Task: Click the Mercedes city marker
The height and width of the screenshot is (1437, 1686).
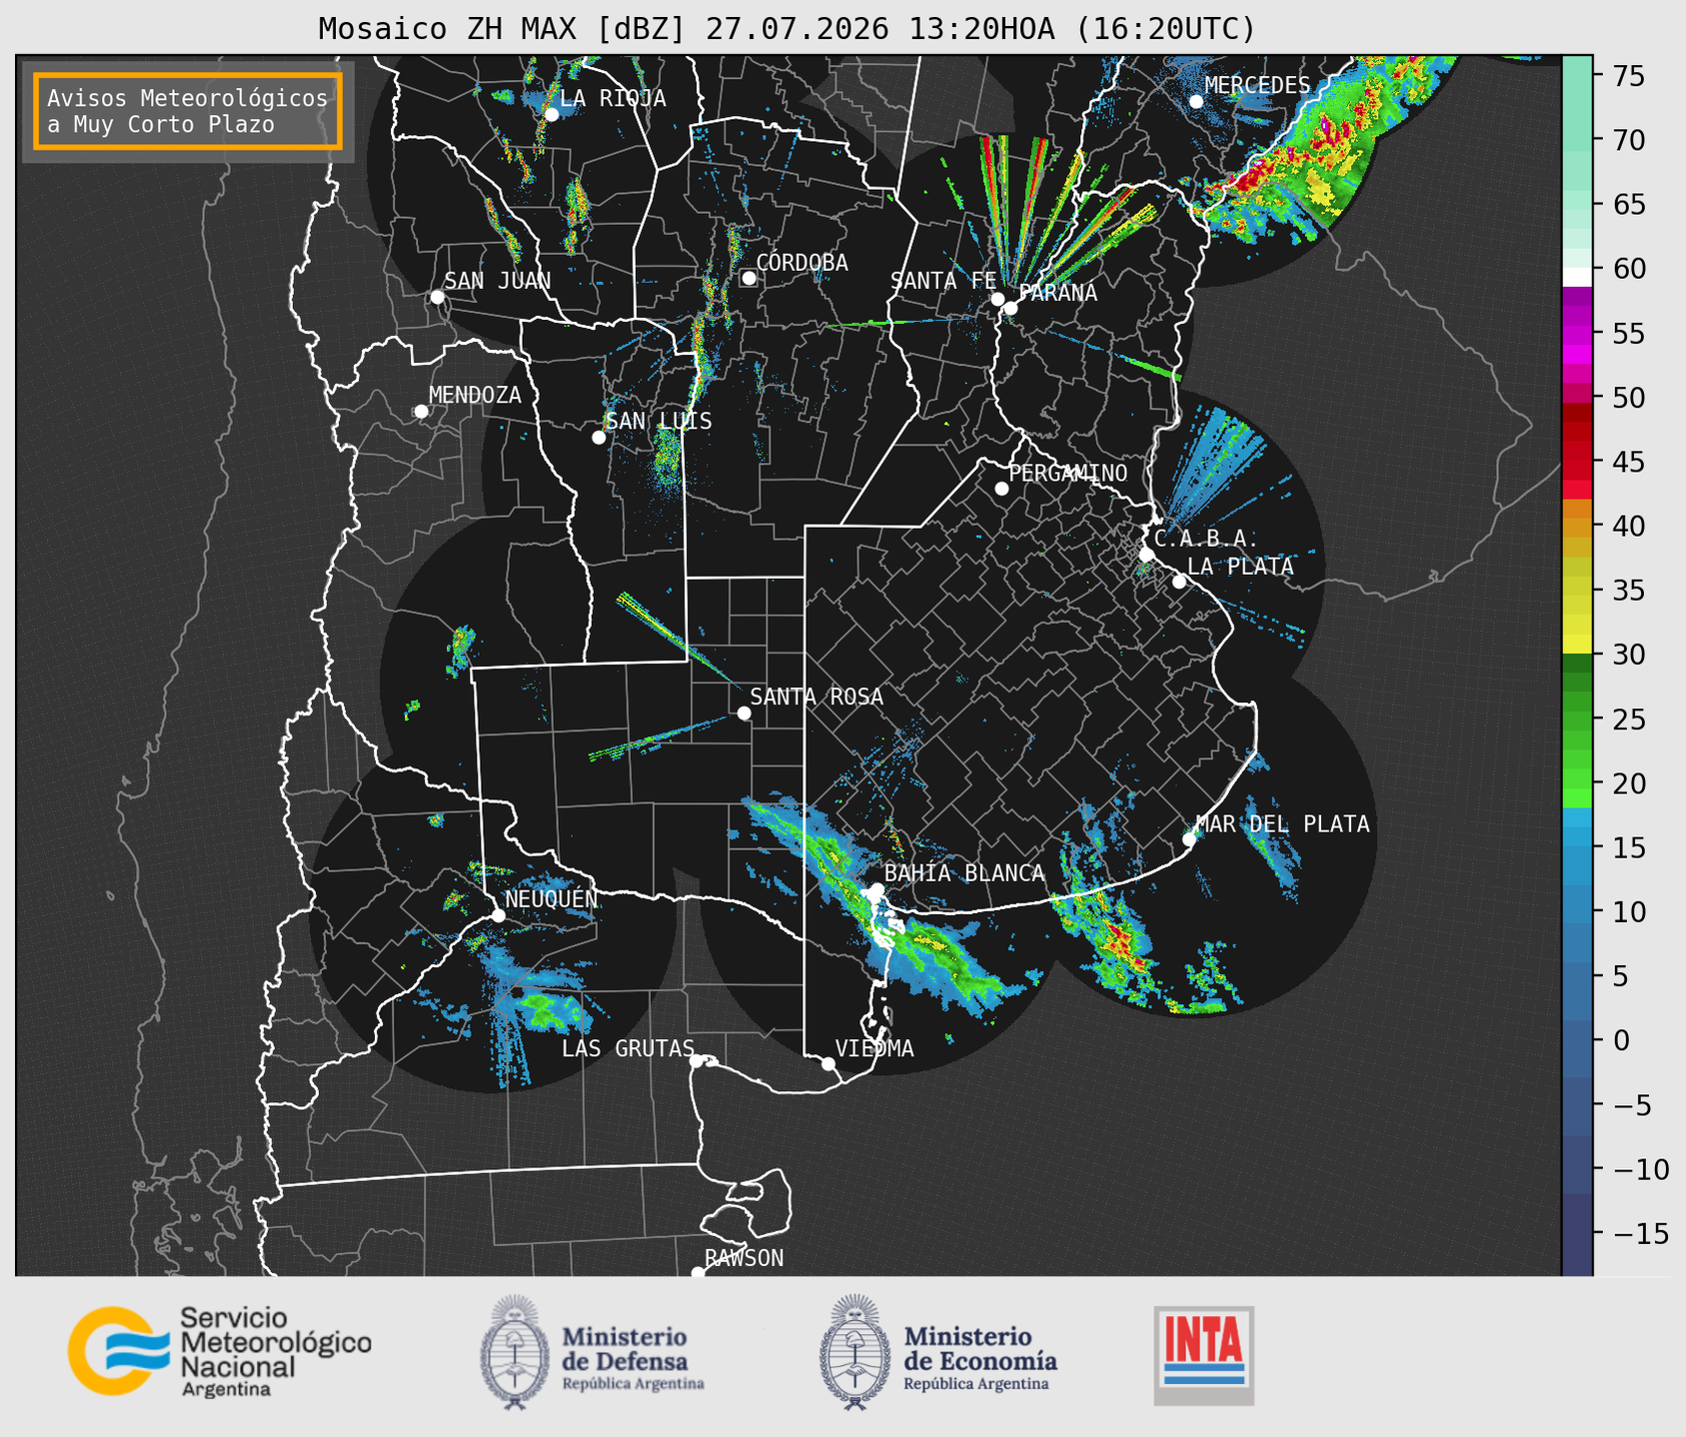Action: [1195, 102]
